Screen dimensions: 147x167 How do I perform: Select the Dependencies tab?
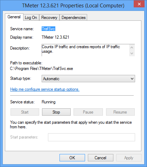pyautogui.click(x=73, y=18)
